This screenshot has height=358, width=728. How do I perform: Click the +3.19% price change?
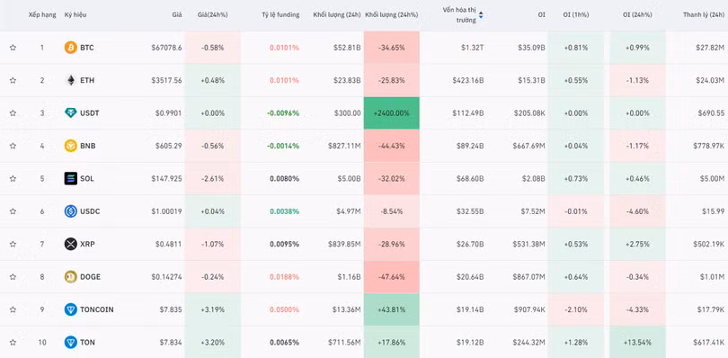(x=213, y=309)
